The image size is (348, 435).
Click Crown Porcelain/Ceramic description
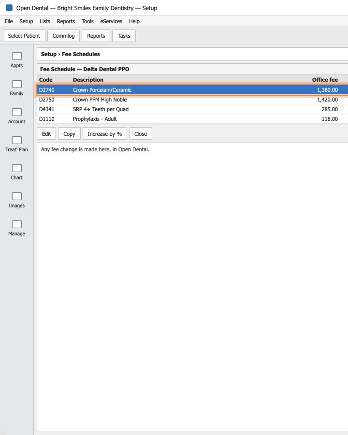(102, 90)
